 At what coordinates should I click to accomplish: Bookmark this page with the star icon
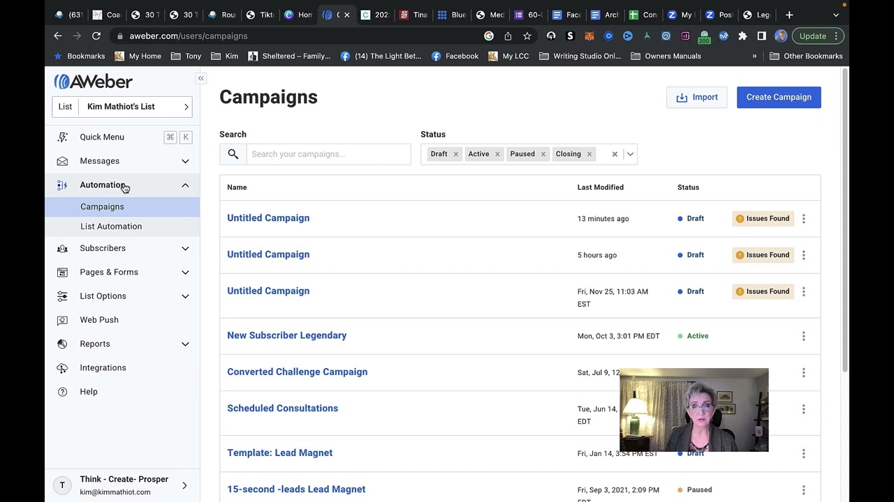click(x=527, y=36)
